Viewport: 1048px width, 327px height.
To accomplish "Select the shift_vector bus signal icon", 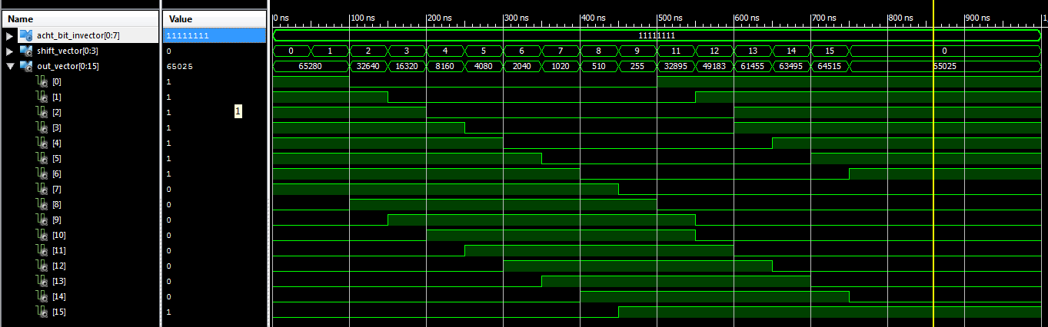I will click(x=25, y=51).
